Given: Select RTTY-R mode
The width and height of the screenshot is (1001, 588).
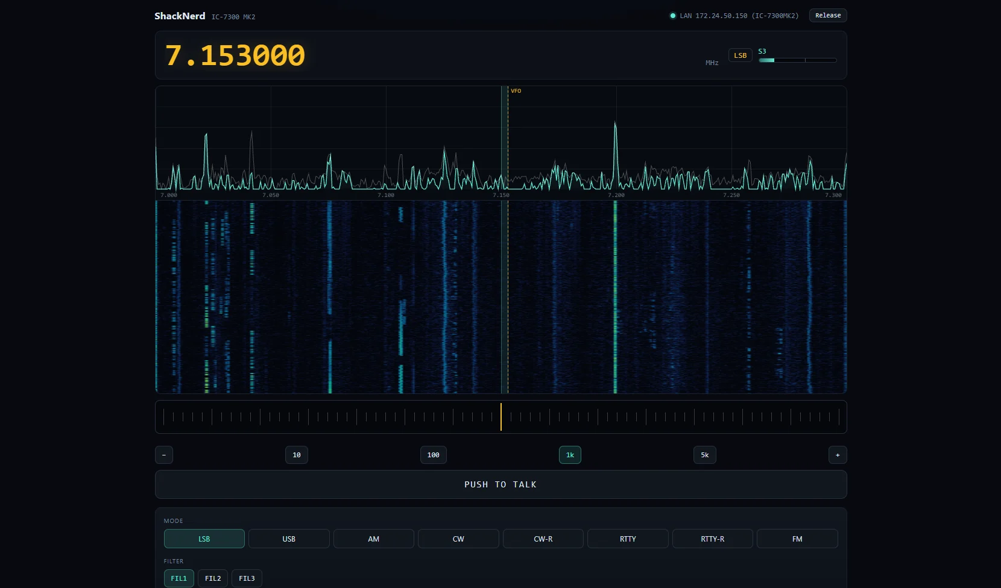Looking at the screenshot, I should click(x=713, y=539).
